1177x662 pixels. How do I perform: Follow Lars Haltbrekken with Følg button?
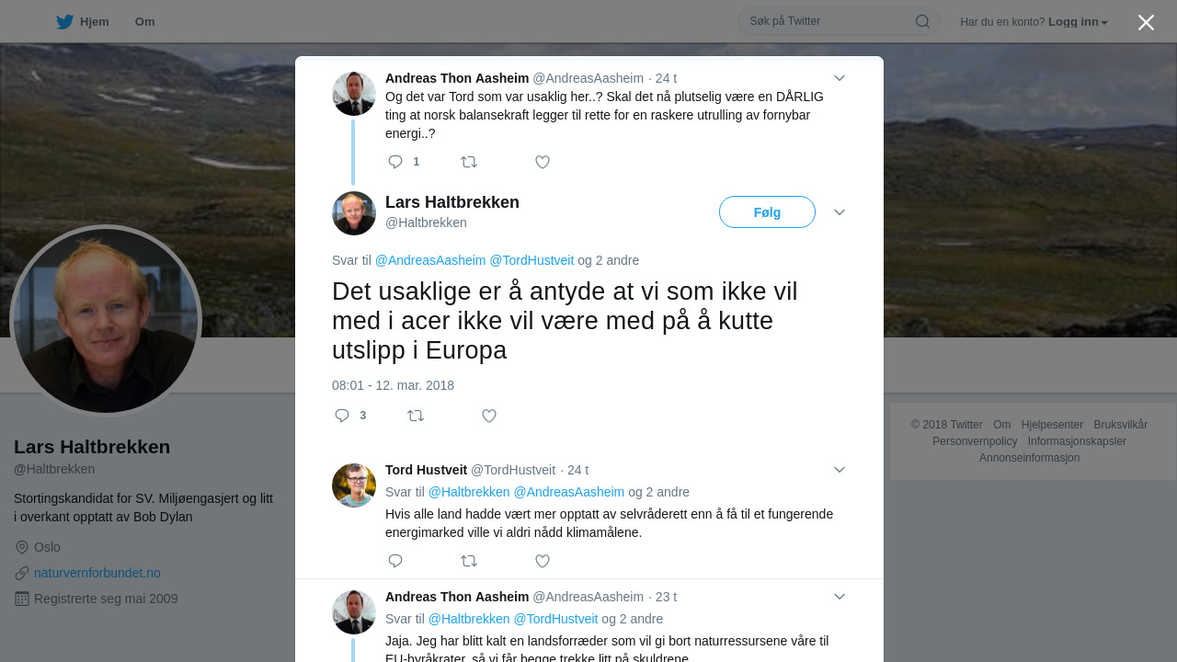coord(767,212)
